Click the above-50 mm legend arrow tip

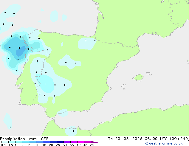(94, 142)
